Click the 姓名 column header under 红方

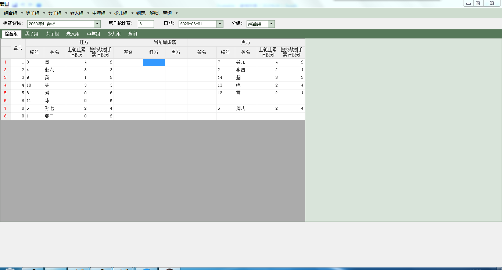coord(55,52)
